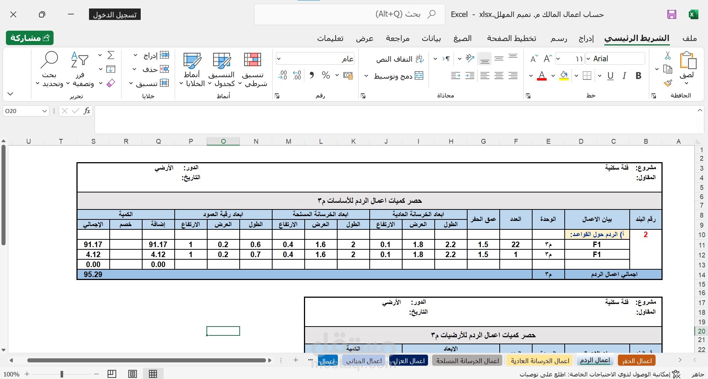708x379 pixels.
Task: Click the مشاركة Share button
Action: pyautogui.click(x=30, y=38)
